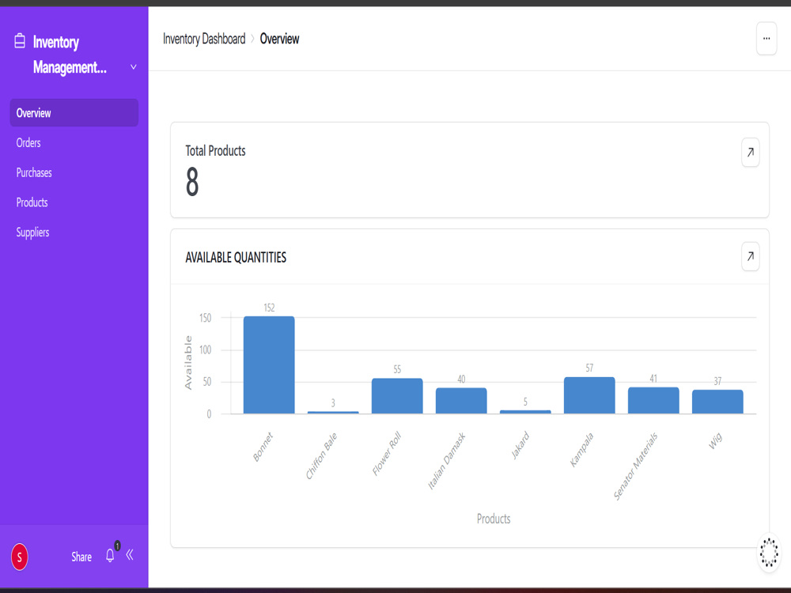The height and width of the screenshot is (593, 791).
Task: Click the 152 value label above Bonnet
Action: (x=269, y=308)
